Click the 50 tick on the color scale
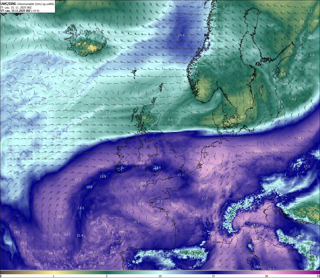Viewport: 320px width, 278px height. click(318, 276)
